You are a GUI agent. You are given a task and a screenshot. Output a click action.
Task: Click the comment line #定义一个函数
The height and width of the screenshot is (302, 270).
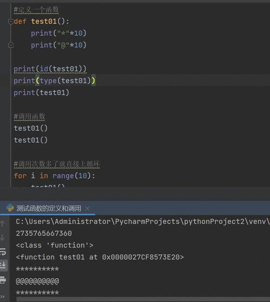point(36,10)
